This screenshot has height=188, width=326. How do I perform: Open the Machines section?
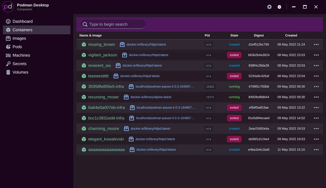click(x=37, y=55)
